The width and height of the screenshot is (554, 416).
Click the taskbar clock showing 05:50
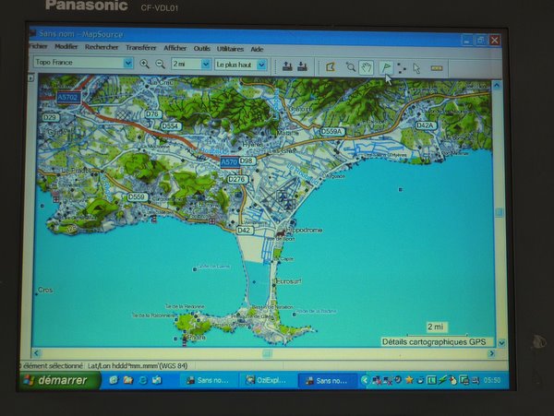492,380
